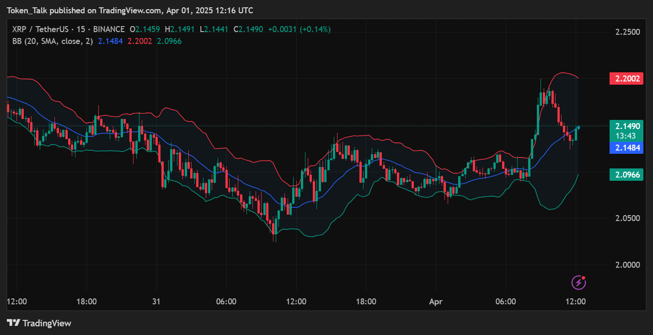Click the purple lightning bolt icon
The height and width of the screenshot is (335, 653).
point(578,282)
